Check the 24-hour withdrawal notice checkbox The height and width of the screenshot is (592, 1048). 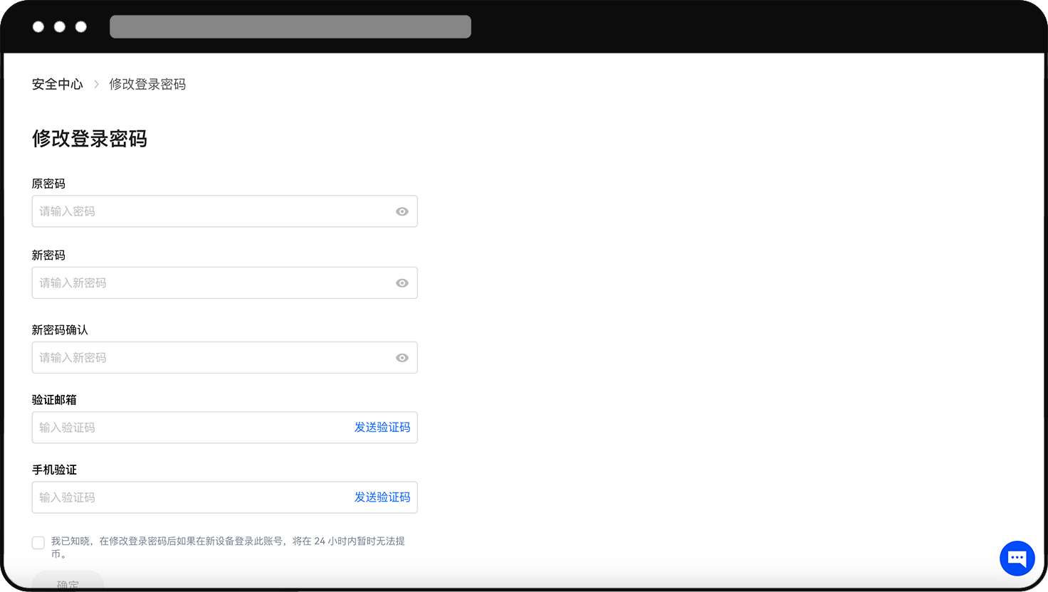38,542
